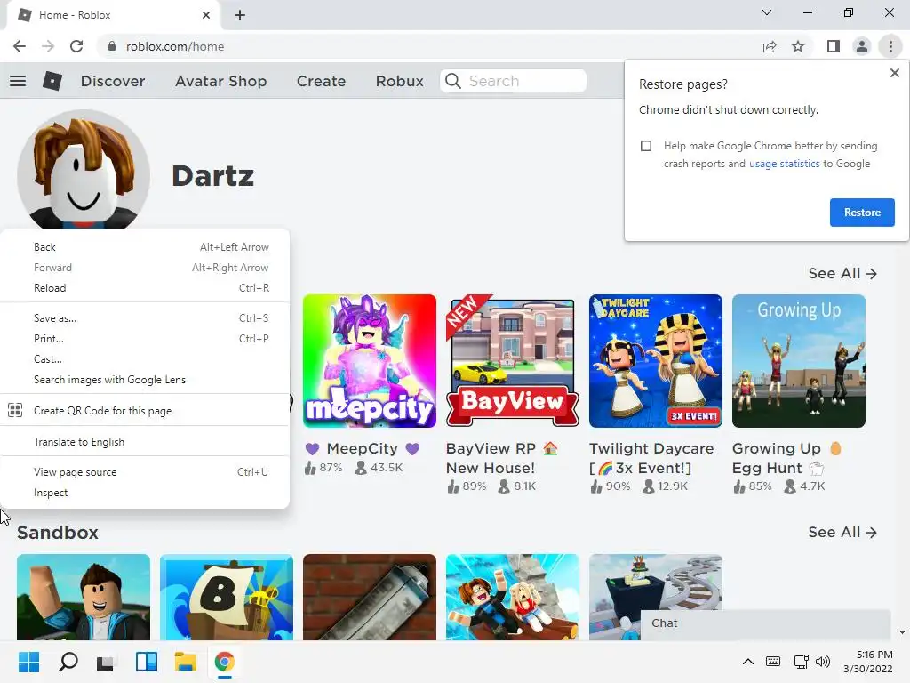Click the touch keyboard tray icon
This screenshot has height=683, width=910.
pyautogui.click(x=773, y=662)
